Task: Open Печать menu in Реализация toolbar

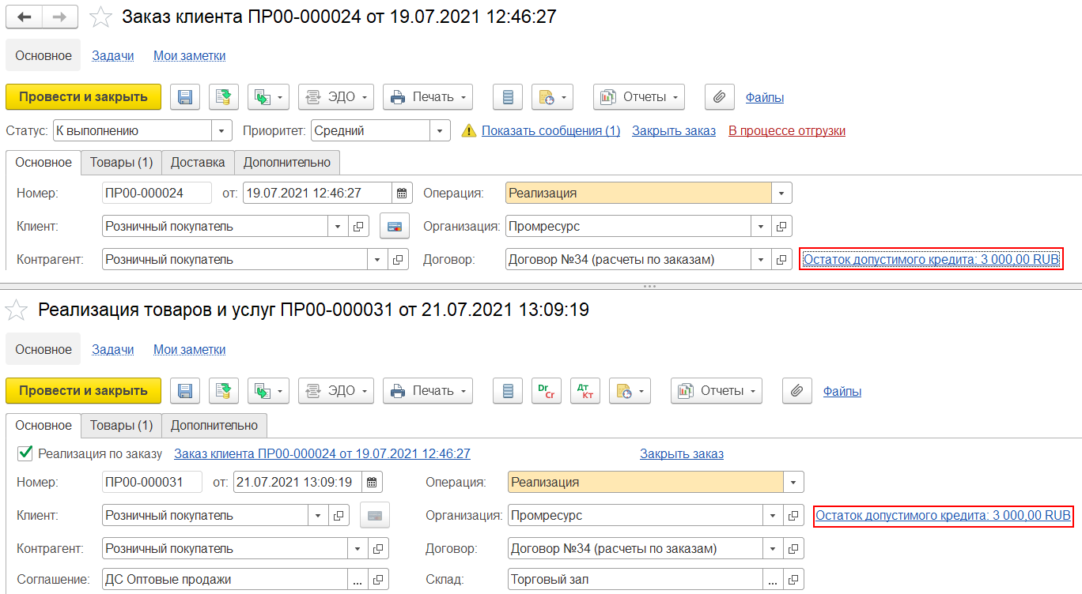Action: pyautogui.click(x=428, y=391)
